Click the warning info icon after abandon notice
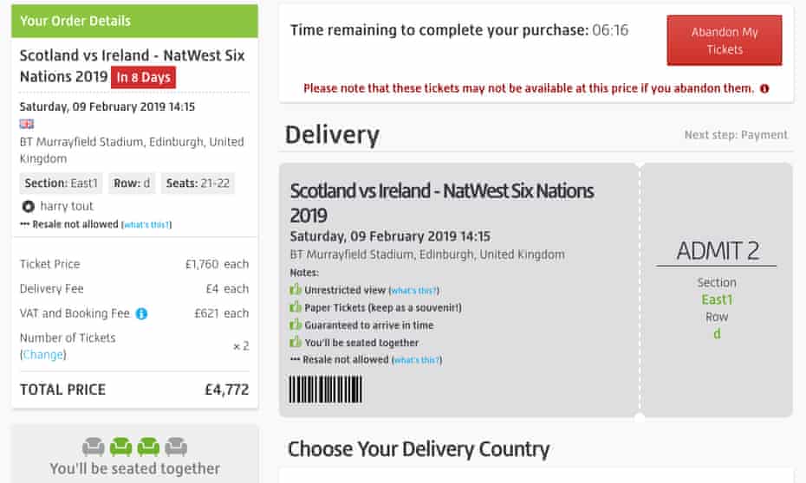The image size is (806, 483). pyautogui.click(x=764, y=88)
